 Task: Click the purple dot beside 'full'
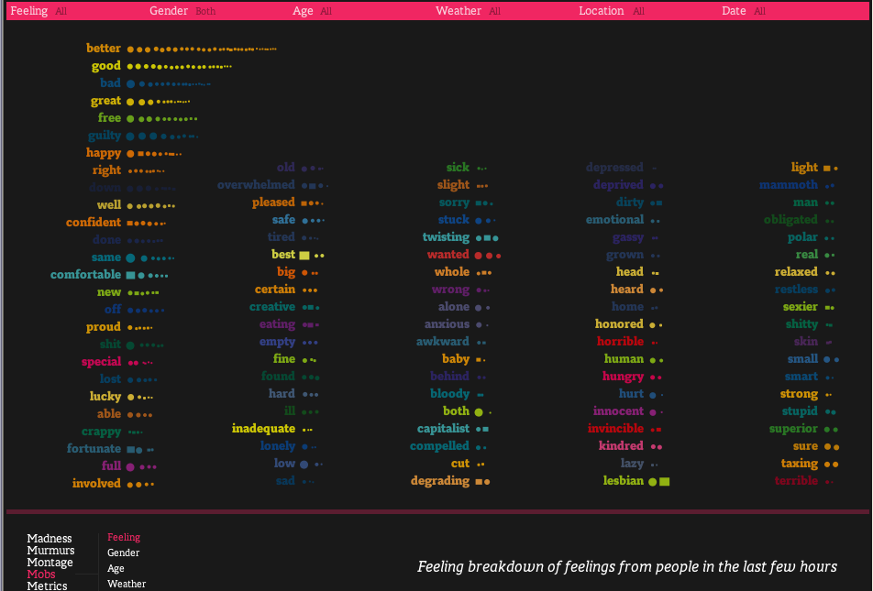point(130,467)
